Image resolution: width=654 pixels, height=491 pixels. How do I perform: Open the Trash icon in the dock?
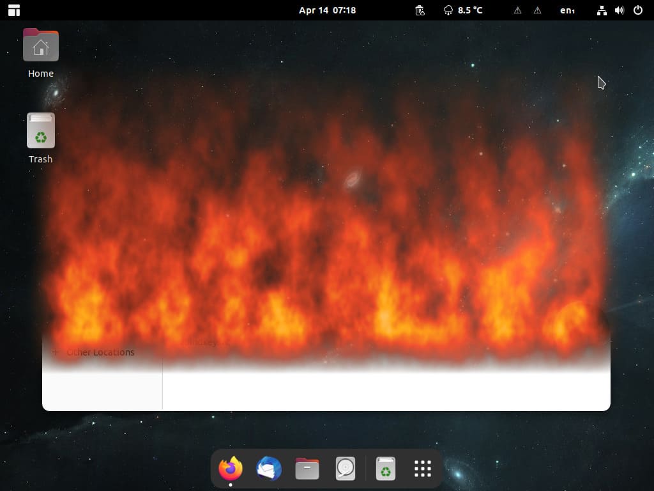(385, 469)
